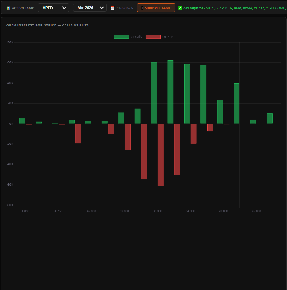
Task: Click the ACTIVO IAMC label
Action: (23, 8)
